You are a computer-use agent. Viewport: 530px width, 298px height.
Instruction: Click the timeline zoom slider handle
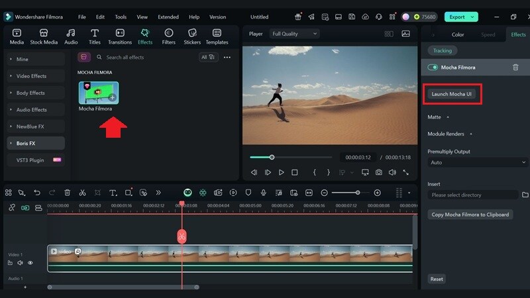pos(357,193)
